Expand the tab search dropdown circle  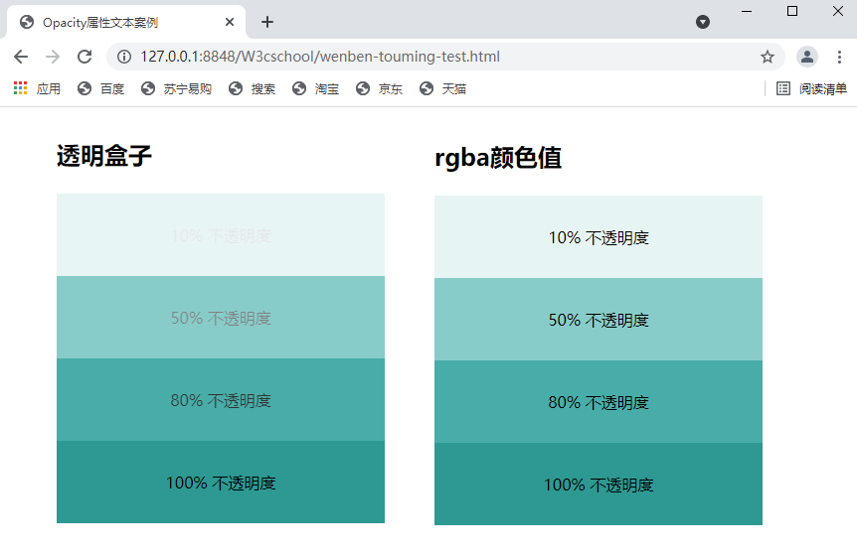click(703, 22)
